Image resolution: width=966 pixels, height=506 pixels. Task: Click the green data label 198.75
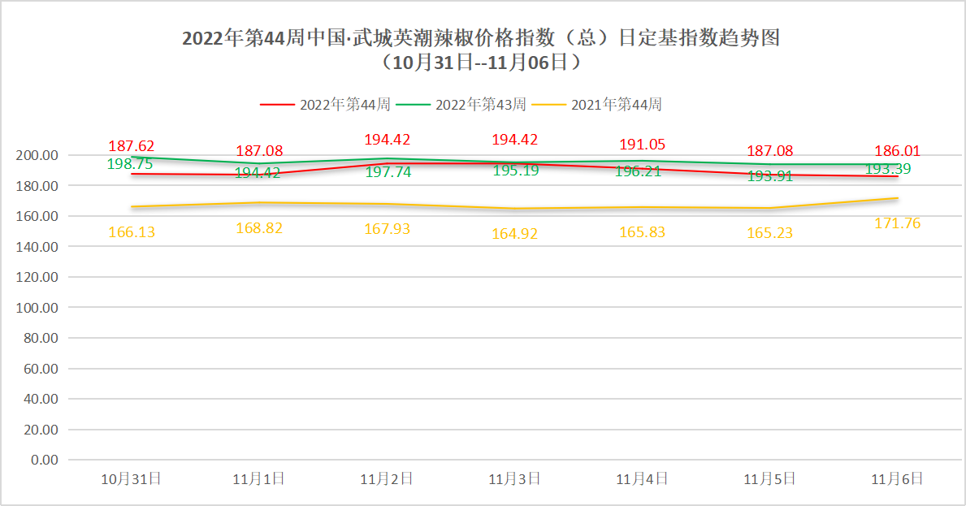coord(130,164)
